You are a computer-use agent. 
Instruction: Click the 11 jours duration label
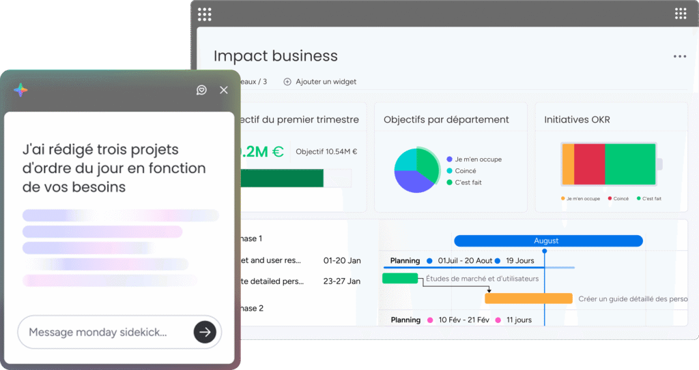tap(519, 320)
